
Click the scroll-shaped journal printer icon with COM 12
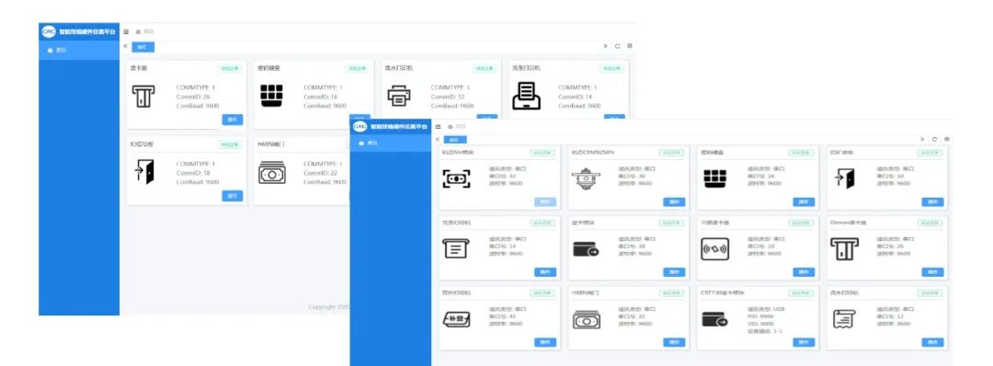point(843,320)
